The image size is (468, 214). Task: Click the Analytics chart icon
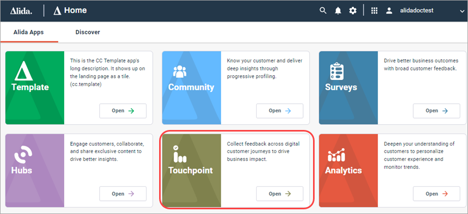(x=337, y=154)
